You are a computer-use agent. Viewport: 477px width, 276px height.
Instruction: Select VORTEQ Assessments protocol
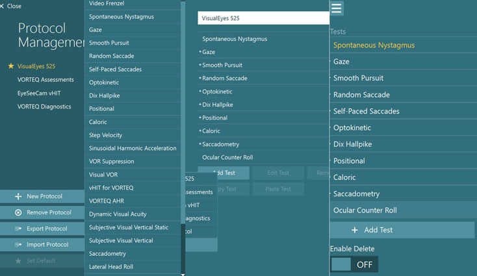(x=45, y=80)
